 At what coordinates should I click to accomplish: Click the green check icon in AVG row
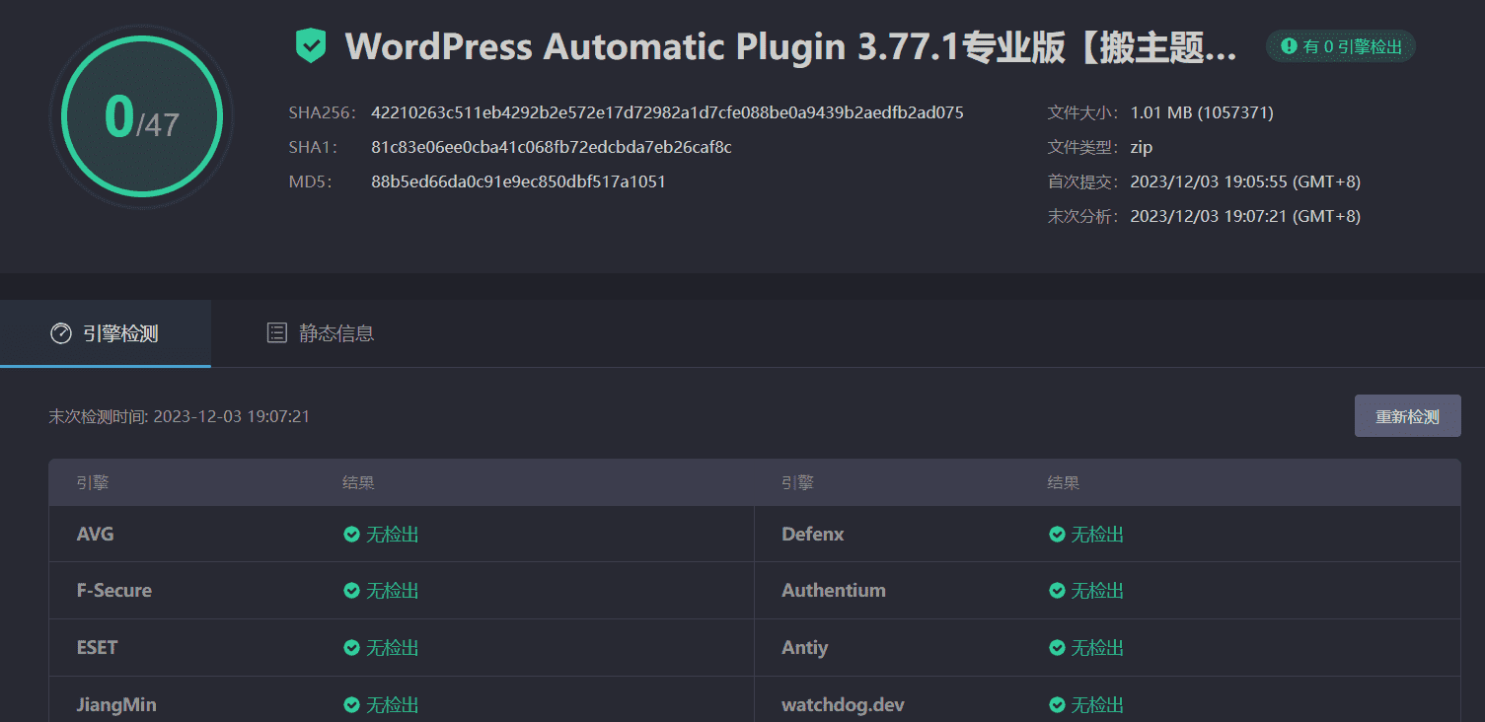click(351, 535)
